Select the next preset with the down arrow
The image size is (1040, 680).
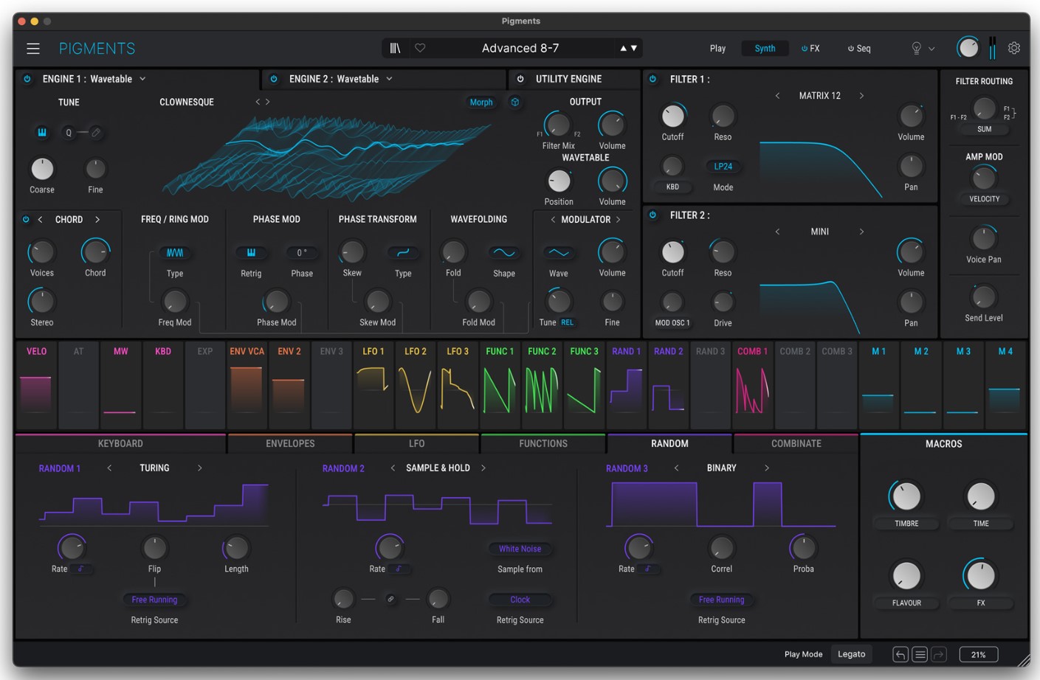coord(634,48)
